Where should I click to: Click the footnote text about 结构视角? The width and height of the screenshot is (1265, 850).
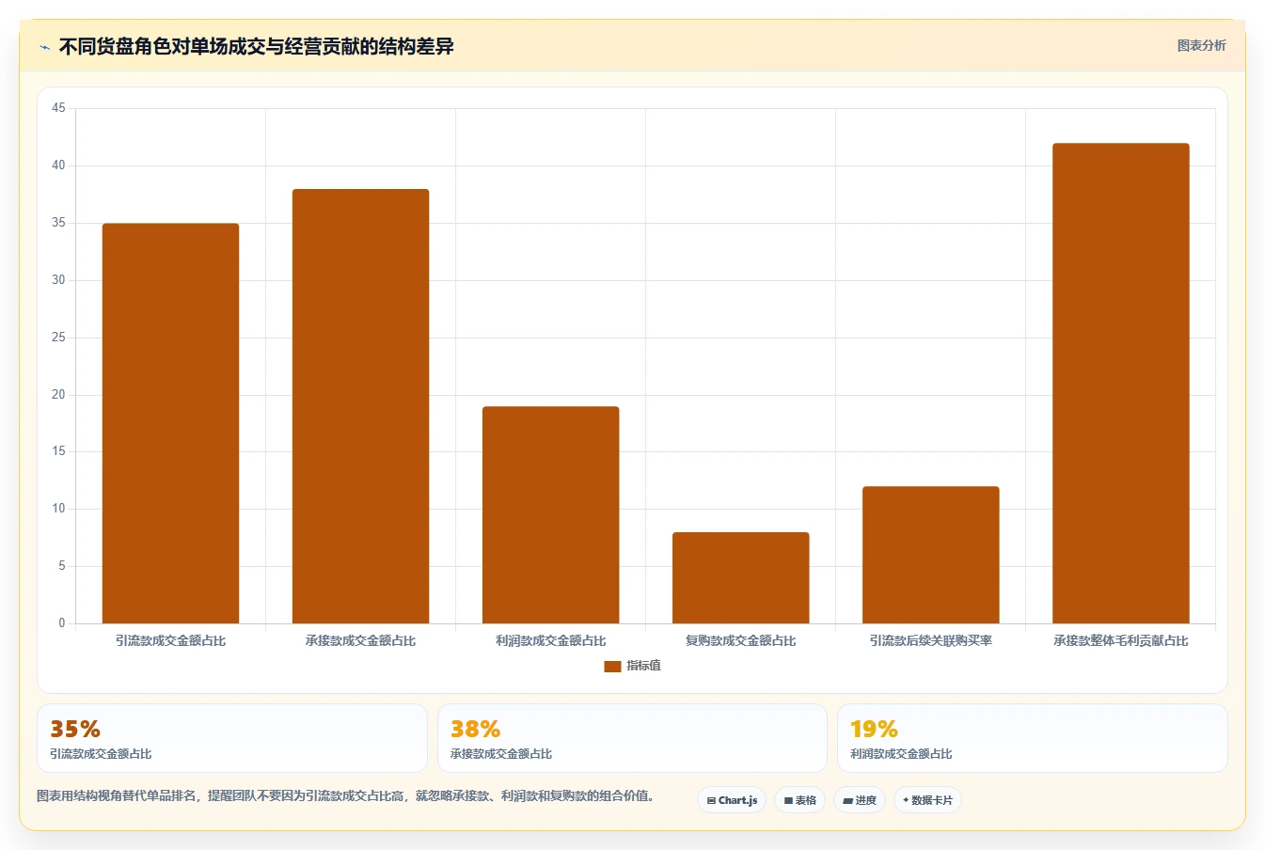345,795
